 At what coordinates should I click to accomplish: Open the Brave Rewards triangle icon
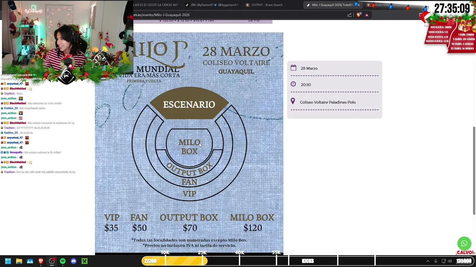pyautogui.click(x=367, y=15)
